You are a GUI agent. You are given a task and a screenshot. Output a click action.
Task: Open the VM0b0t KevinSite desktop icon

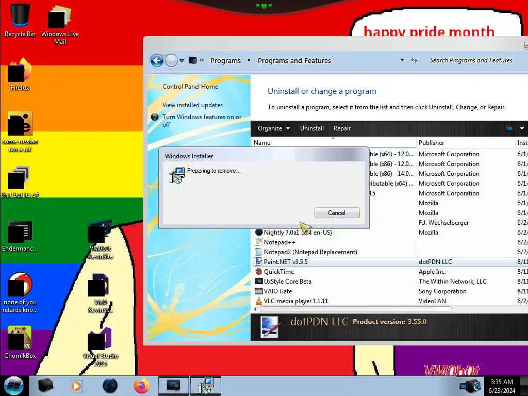pyautogui.click(x=101, y=240)
